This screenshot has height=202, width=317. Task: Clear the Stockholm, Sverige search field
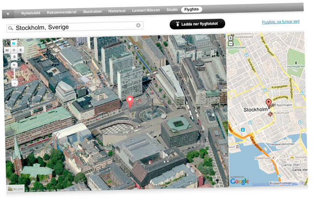pos(138,25)
